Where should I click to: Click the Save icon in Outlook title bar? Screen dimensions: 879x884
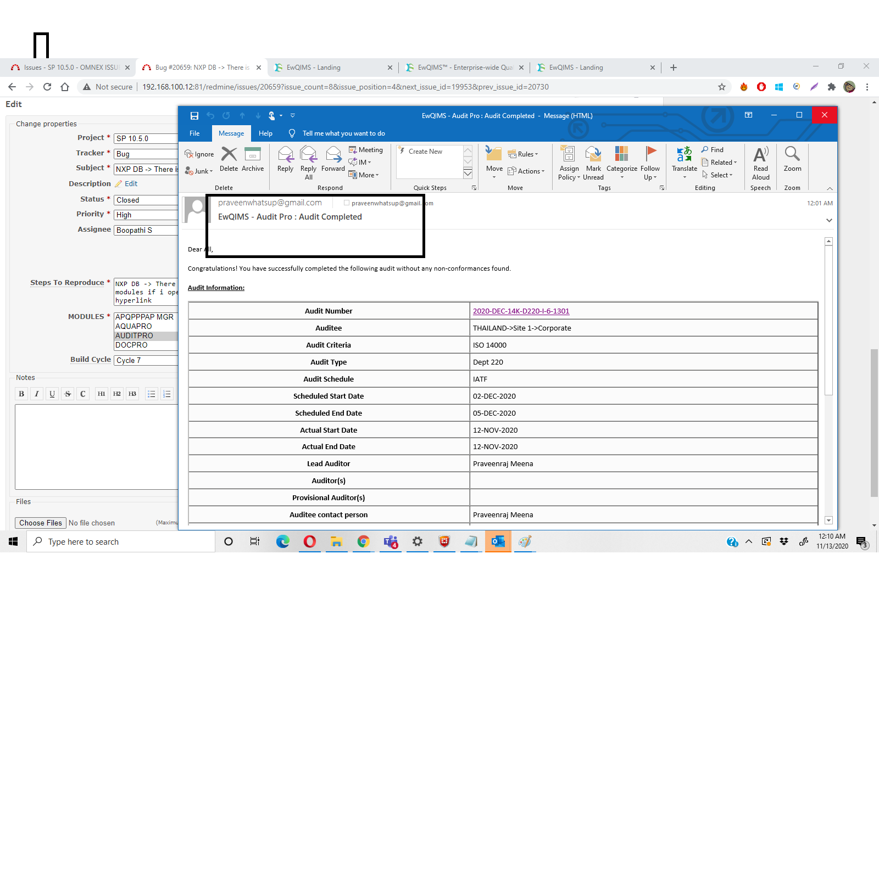coord(194,116)
